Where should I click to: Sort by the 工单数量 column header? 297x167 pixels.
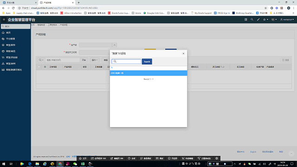tap(98, 67)
